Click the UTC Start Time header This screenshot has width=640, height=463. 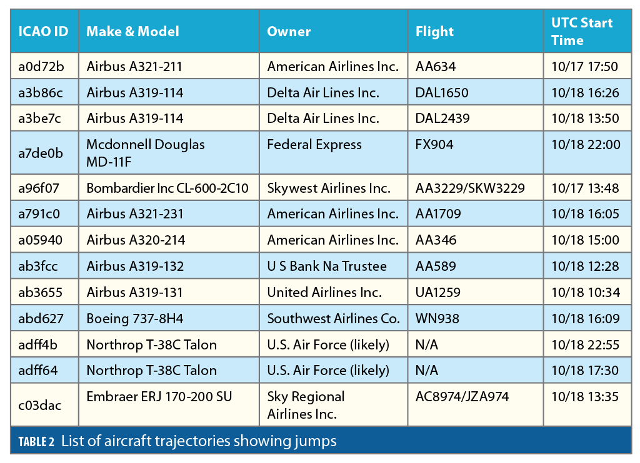[x=582, y=31]
